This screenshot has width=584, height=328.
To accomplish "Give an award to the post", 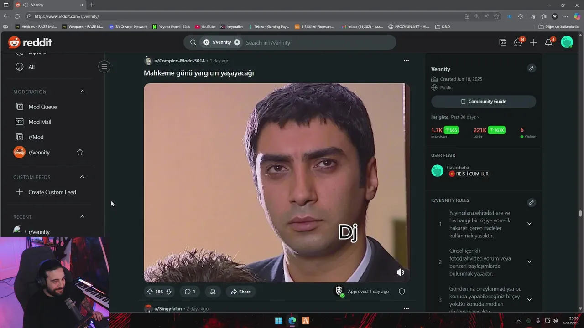I will (213, 292).
